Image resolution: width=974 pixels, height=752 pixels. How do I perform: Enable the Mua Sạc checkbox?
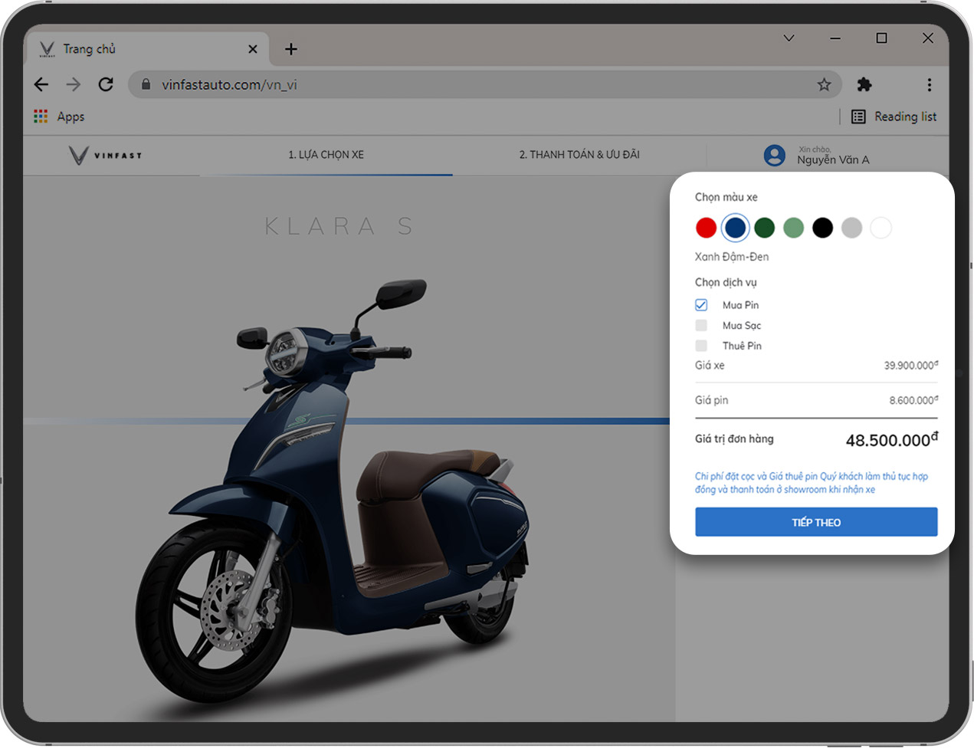tap(701, 326)
